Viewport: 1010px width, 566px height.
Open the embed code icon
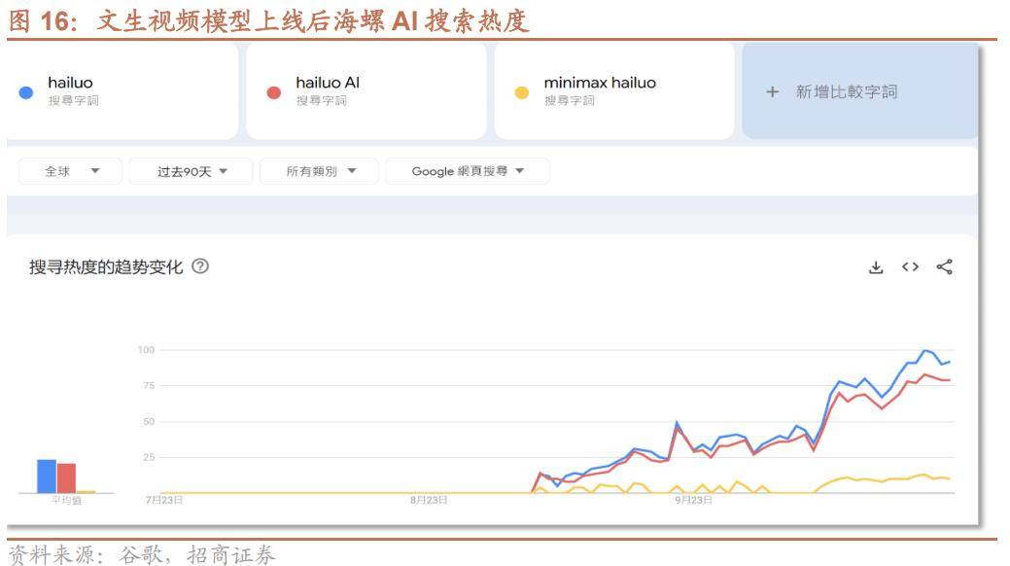click(910, 266)
